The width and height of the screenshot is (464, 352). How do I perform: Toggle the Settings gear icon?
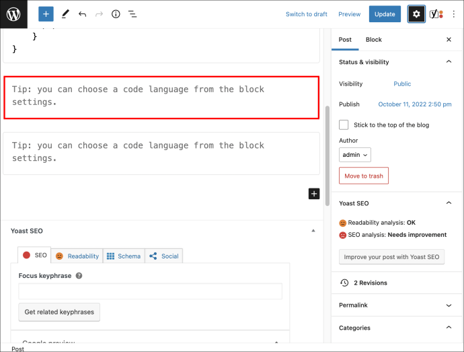(x=416, y=14)
